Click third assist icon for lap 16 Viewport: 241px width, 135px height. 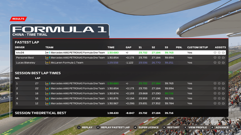tap(223, 98)
